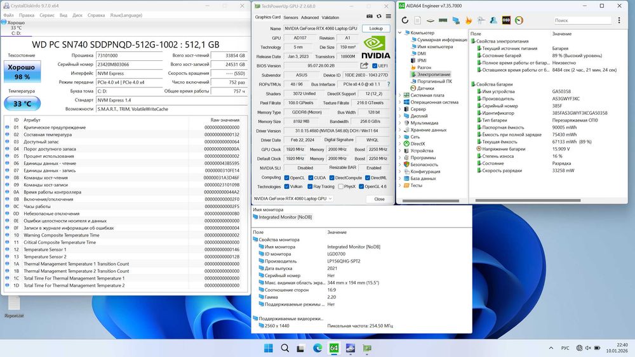Viewport: 635px width, 357px height.
Task: Click the GPU-Z refresh arrows icon
Action: [379, 16]
